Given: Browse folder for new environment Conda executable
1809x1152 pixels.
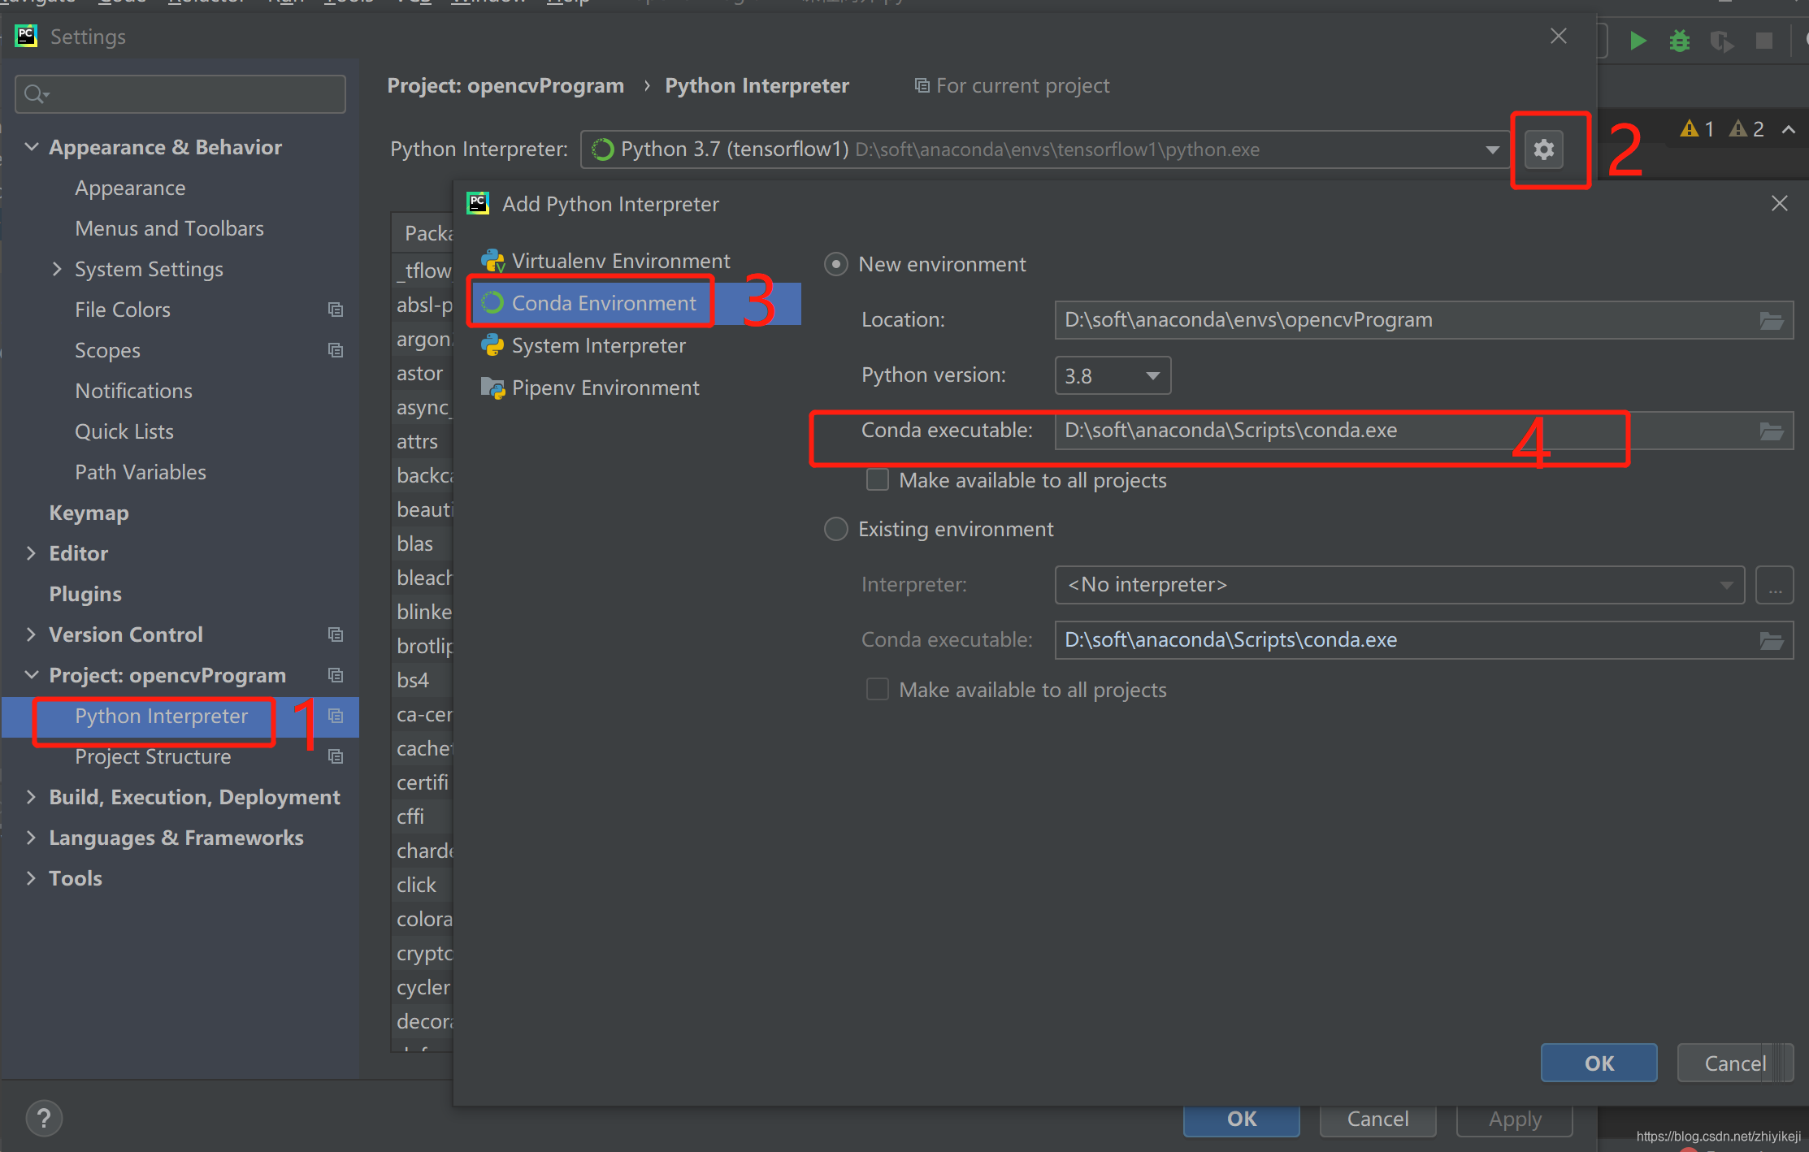Looking at the screenshot, I should point(1772,431).
